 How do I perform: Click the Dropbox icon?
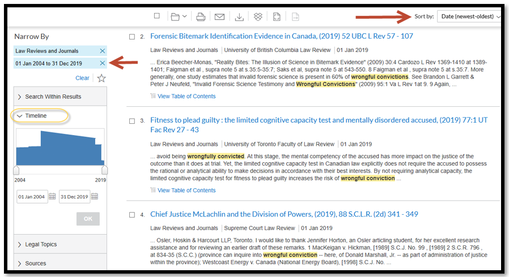(x=258, y=17)
